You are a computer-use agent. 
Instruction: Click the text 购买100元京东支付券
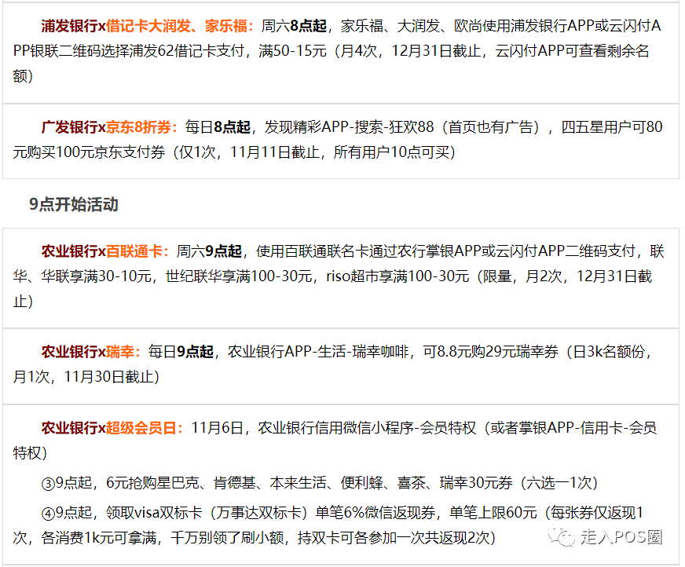(96, 152)
